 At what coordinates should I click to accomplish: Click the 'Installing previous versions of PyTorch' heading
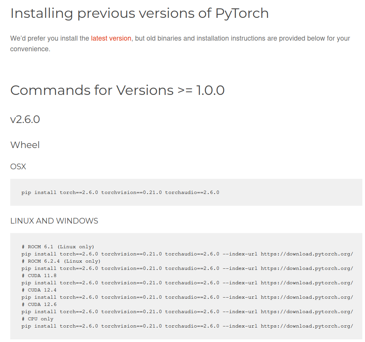pyautogui.click(x=139, y=14)
